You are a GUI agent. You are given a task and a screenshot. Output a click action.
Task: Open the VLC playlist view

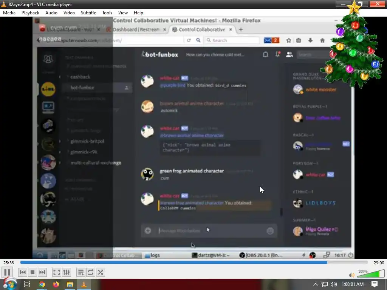81,272
